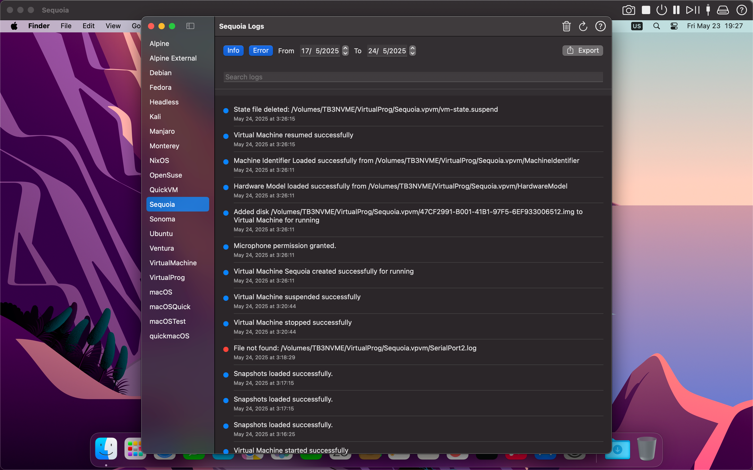Toggle the sidebar visibility icon
This screenshot has width=753, height=470.
pyautogui.click(x=190, y=26)
